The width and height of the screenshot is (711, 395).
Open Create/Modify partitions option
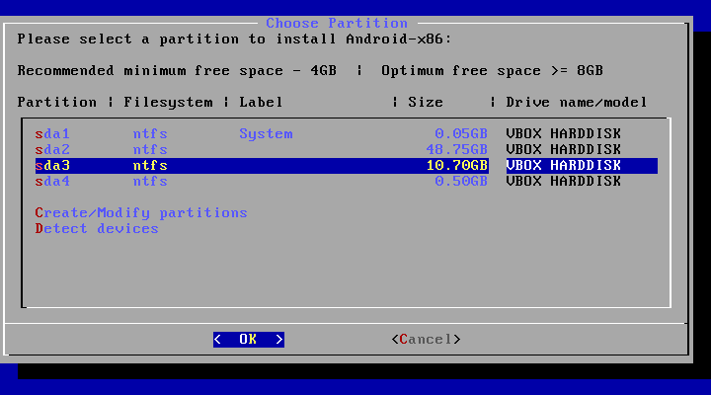coord(141,212)
